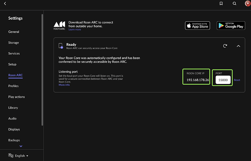Open Storage settings
Image resolution: width=251 pixels, height=161 pixels.
coord(13,43)
